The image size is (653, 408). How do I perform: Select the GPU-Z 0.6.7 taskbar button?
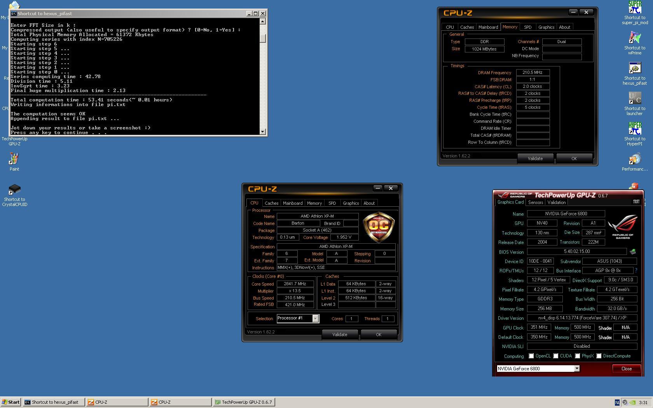tap(244, 402)
